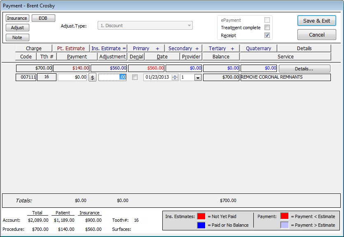344x237 pixels.
Task: Click the Details column header
Action: (304, 49)
